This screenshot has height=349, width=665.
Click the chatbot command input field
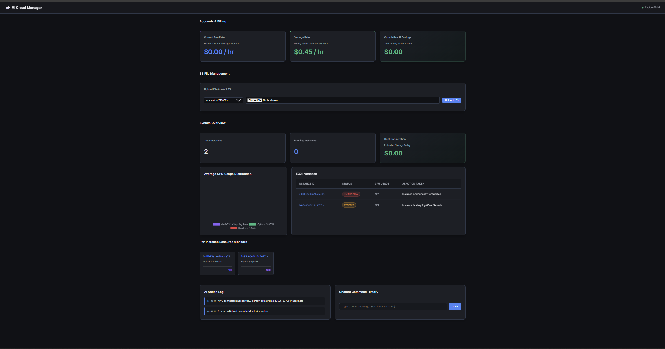(x=393, y=307)
